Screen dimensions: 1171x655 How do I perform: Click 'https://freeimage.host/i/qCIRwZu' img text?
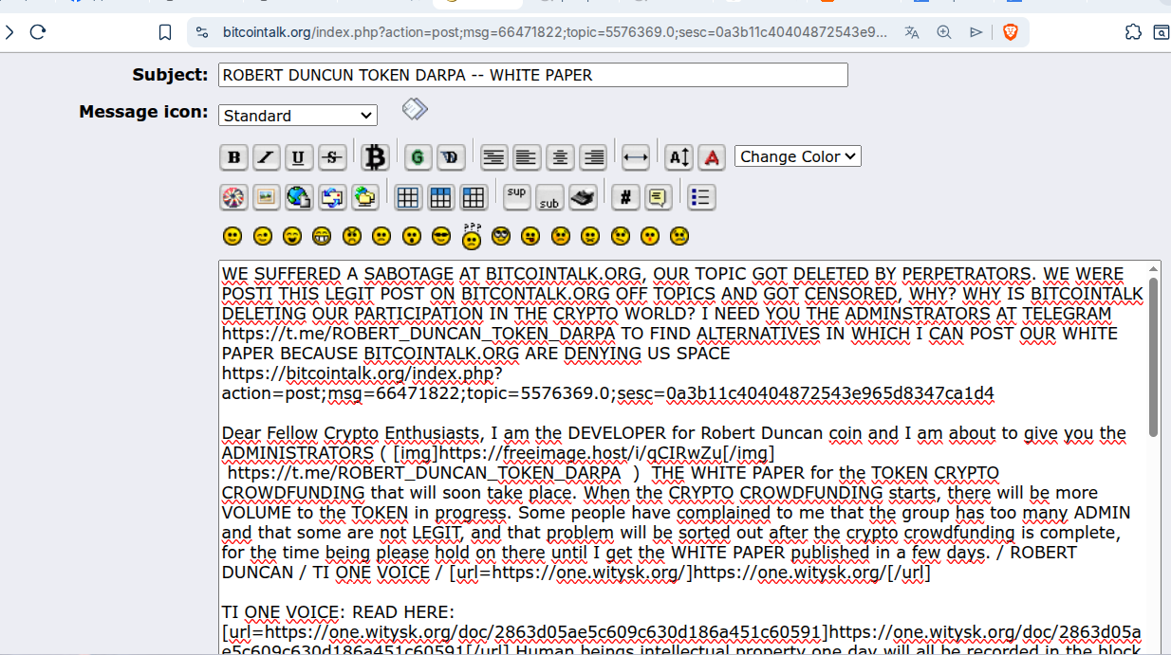click(583, 453)
